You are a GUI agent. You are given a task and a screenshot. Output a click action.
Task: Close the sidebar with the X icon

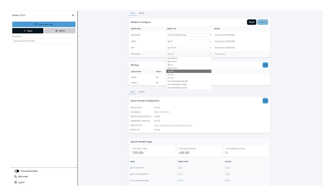coord(73,15)
